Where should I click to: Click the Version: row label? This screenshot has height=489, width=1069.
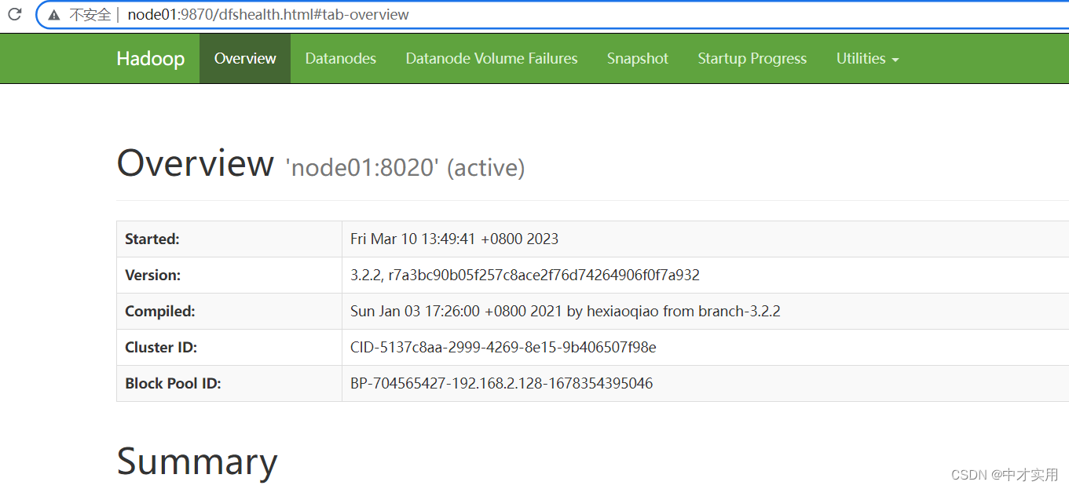tap(153, 276)
